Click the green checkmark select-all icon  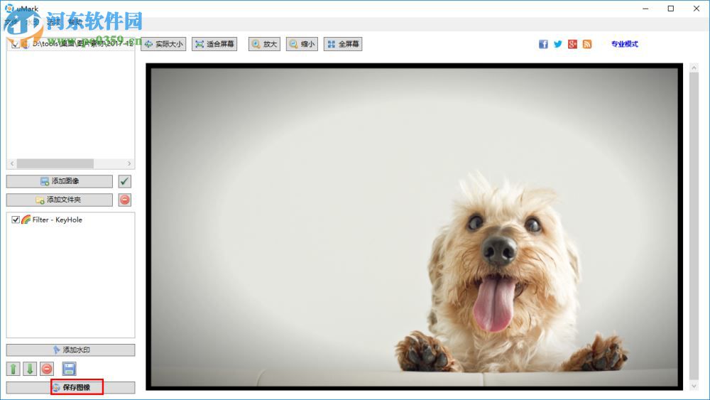(124, 181)
